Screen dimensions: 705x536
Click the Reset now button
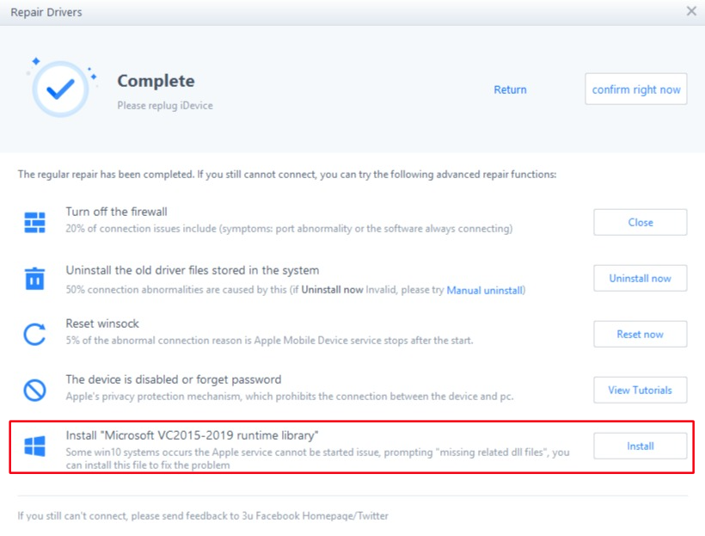pos(641,334)
